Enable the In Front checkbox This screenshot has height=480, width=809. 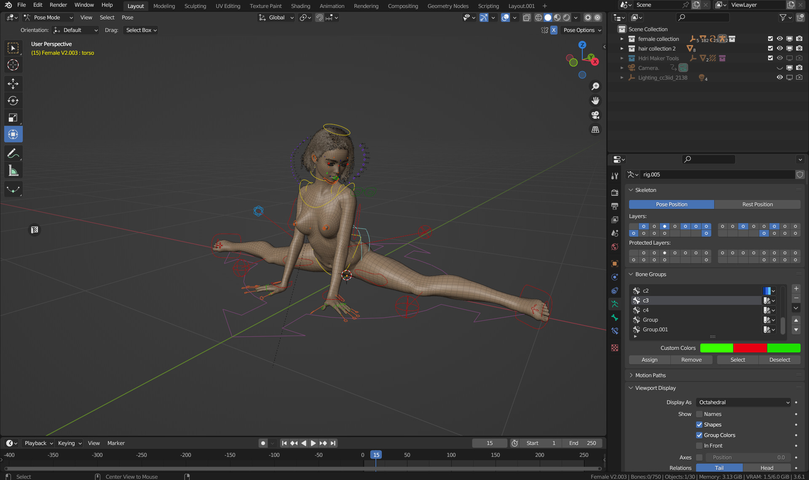(x=699, y=446)
